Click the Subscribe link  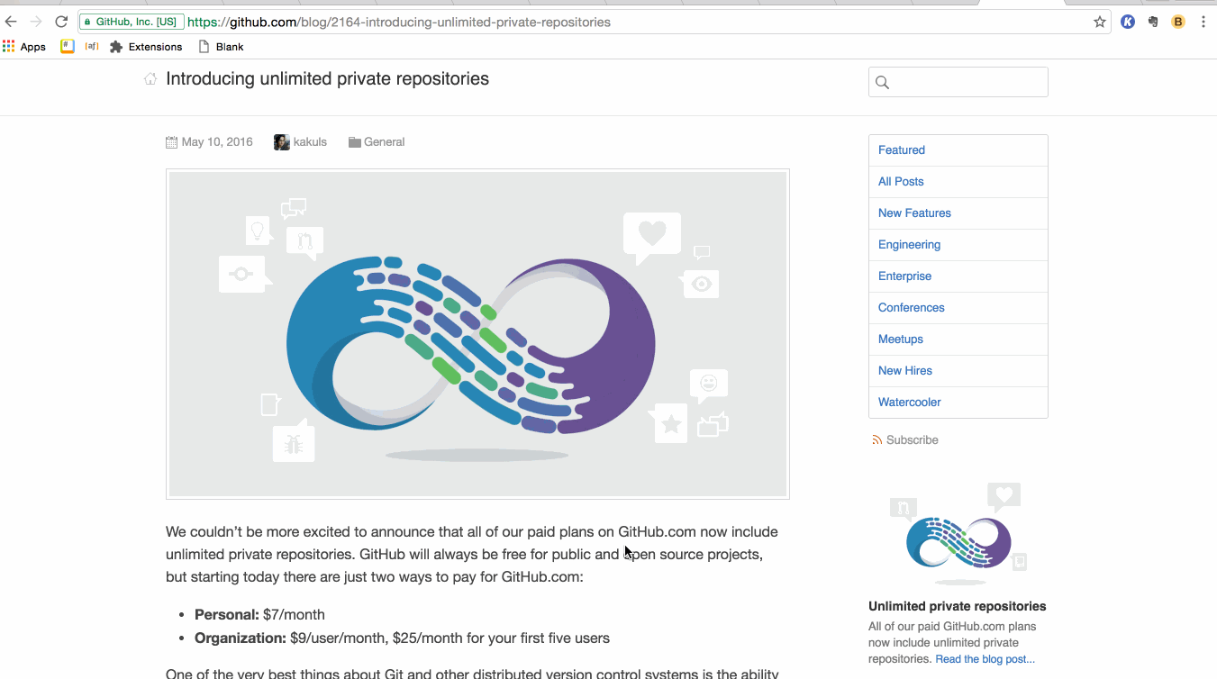click(913, 440)
